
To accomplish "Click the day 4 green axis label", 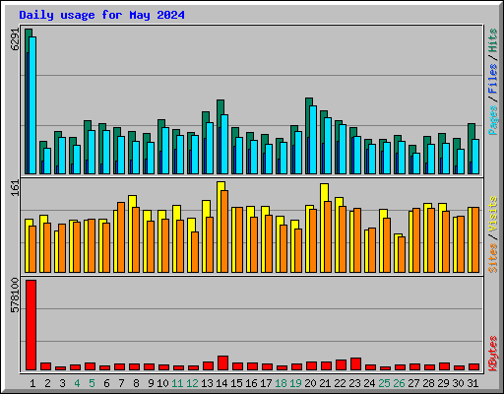I will click(77, 383).
